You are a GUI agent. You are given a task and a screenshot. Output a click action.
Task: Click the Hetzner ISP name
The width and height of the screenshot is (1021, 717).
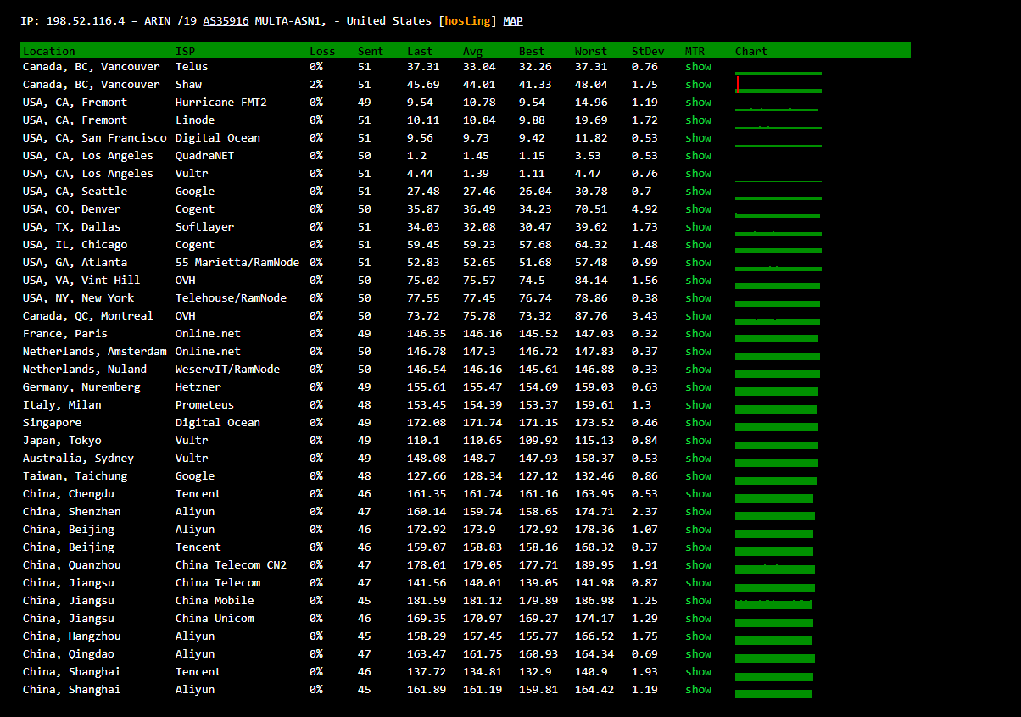pyautogui.click(x=198, y=386)
